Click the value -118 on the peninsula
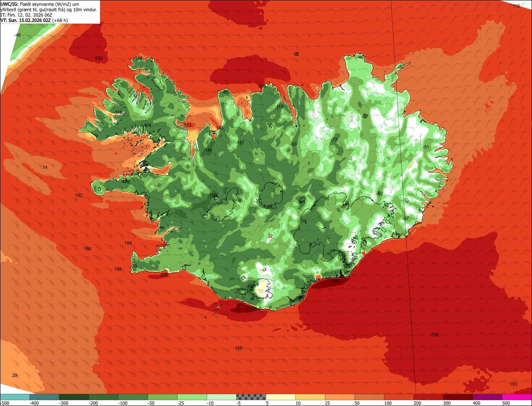532x406 pixels. tap(119, 113)
